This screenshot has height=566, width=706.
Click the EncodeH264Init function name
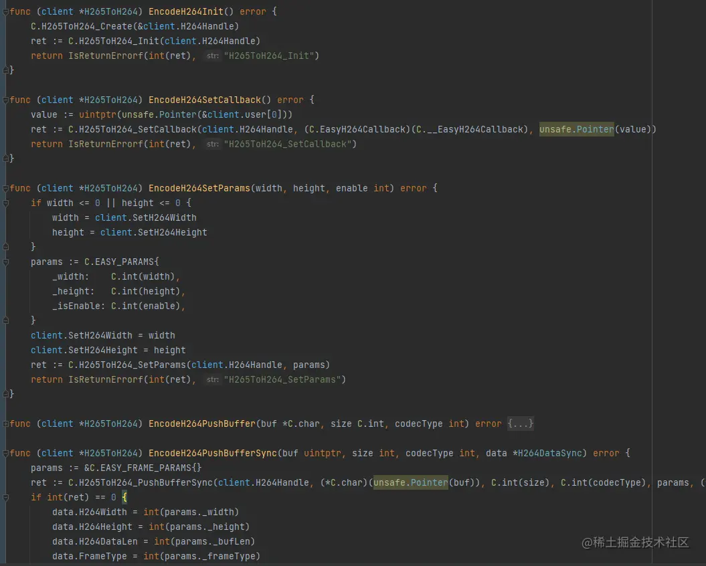coord(186,11)
